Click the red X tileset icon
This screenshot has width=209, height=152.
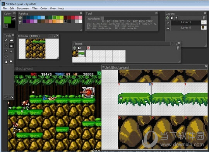tap(88, 48)
